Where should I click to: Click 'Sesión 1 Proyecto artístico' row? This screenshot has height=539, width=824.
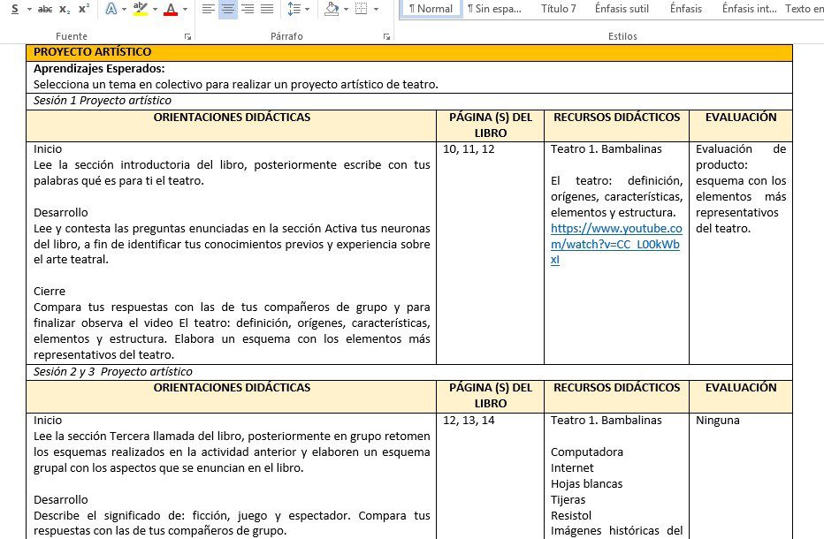408,101
